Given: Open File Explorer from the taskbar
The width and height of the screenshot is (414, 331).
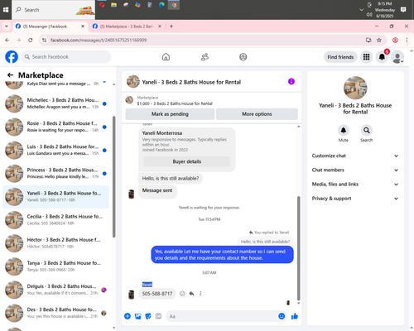Looking at the screenshot, I should click(x=113, y=5).
